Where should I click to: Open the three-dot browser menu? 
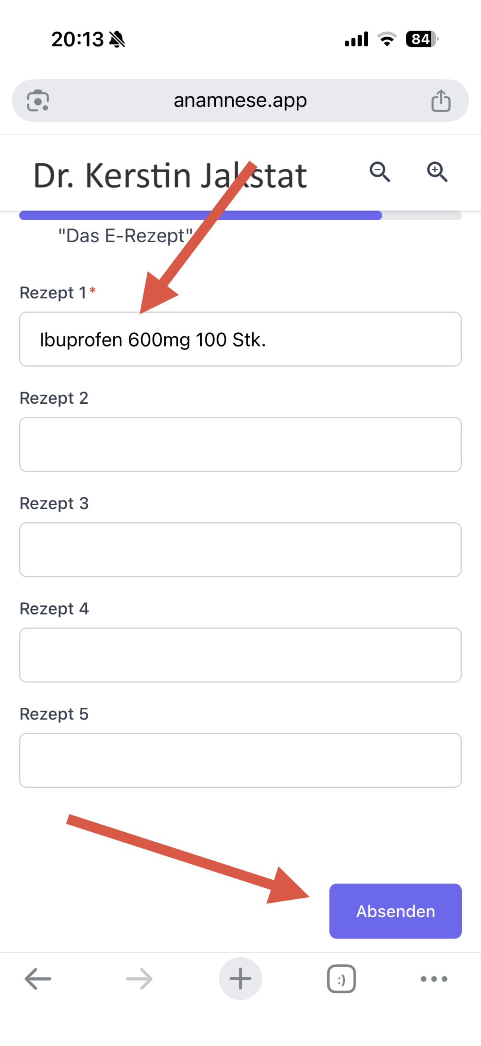[x=434, y=979]
